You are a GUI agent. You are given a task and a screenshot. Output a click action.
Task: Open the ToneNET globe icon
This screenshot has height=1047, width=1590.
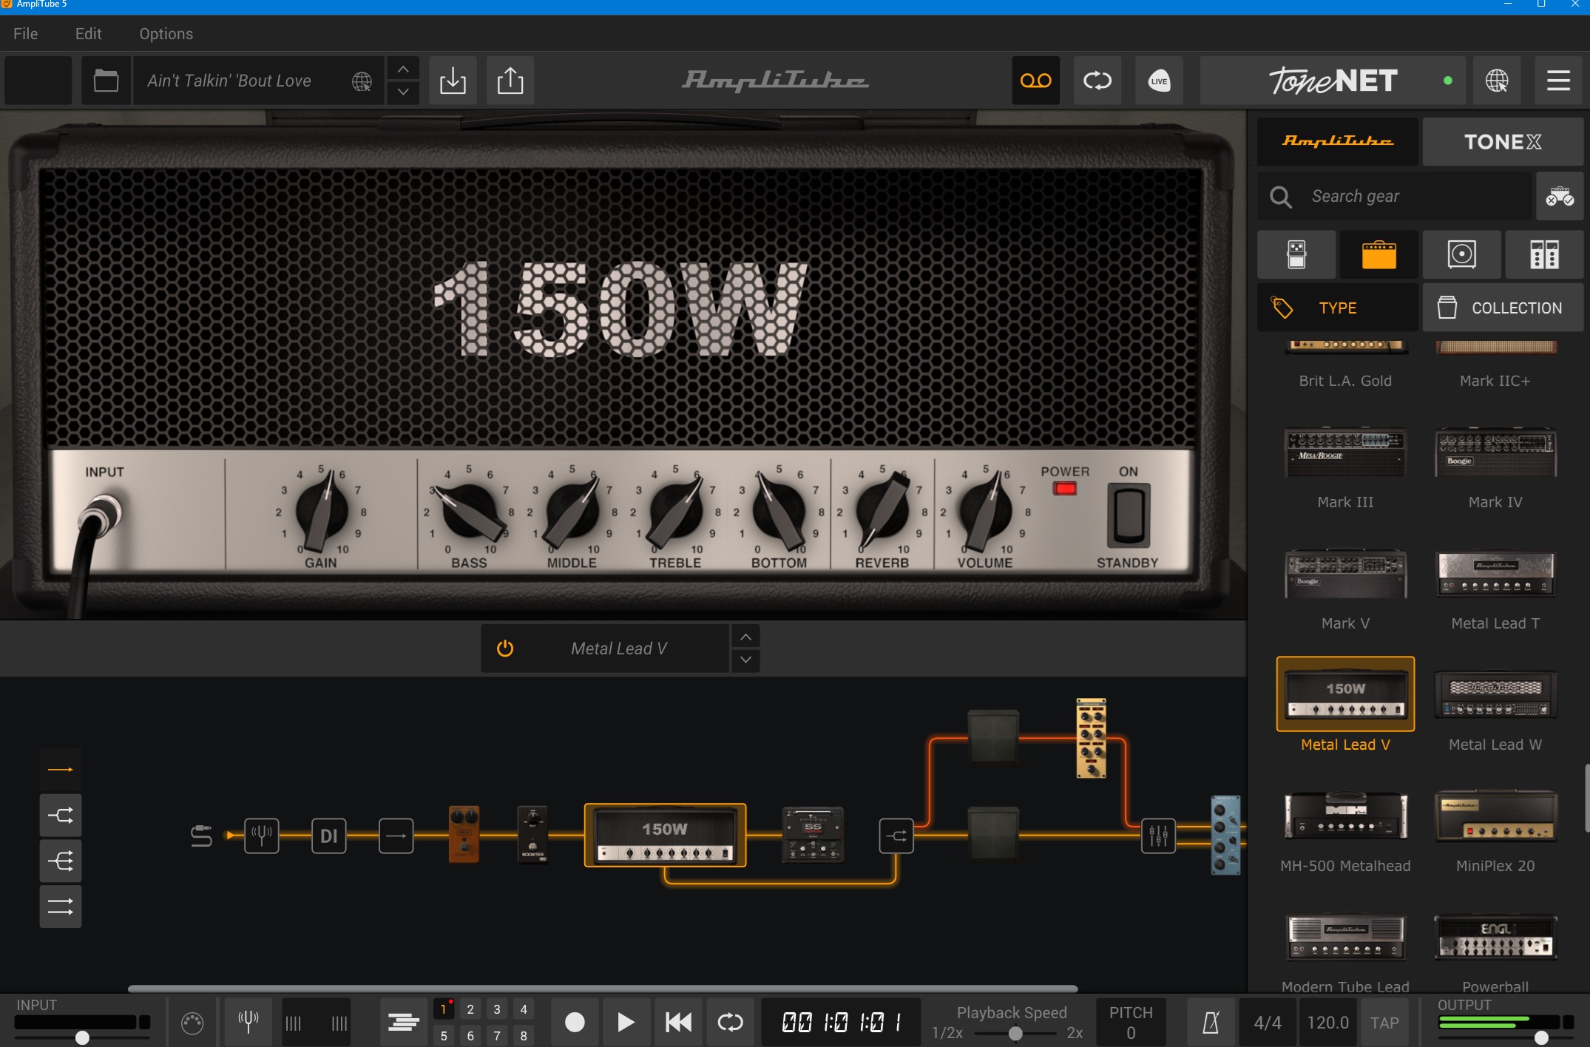coord(1497,81)
